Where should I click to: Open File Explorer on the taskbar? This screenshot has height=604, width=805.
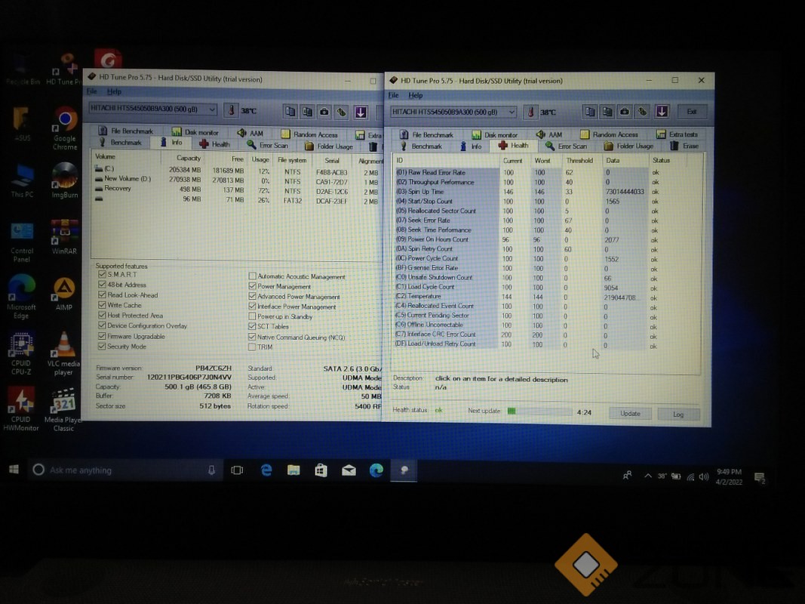293,470
